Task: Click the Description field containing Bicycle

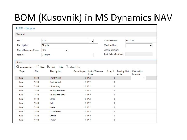Action: [70, 45]
